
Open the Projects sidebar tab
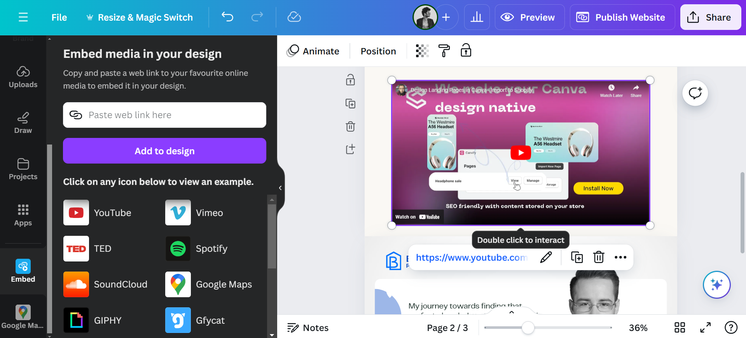pyautogui.click(x=23, y=169)
